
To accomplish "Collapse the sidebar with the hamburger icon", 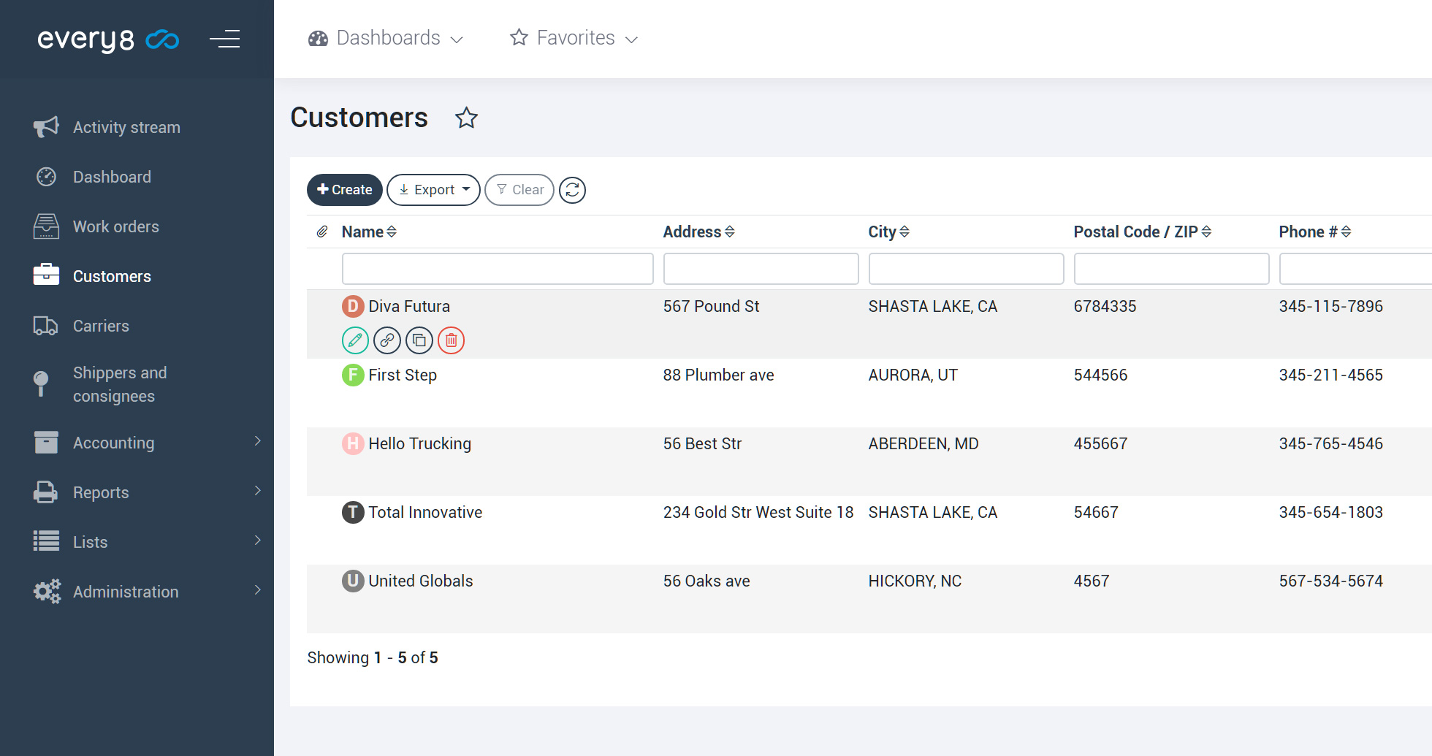I will 224,39.
